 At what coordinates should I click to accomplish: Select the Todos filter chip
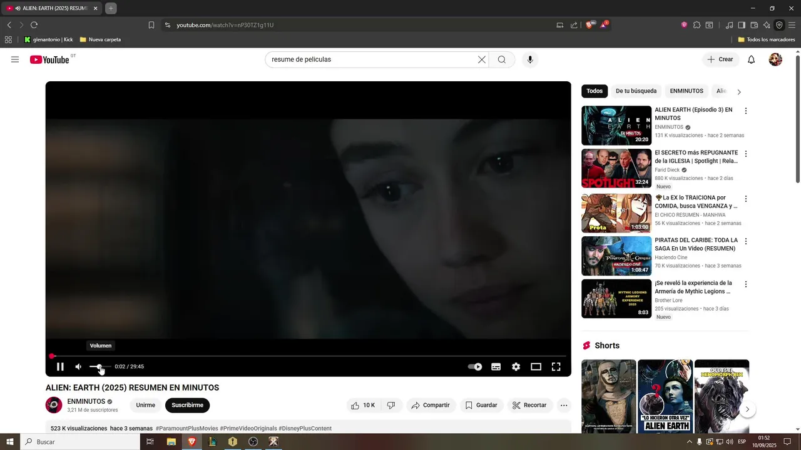pos(594,91)
